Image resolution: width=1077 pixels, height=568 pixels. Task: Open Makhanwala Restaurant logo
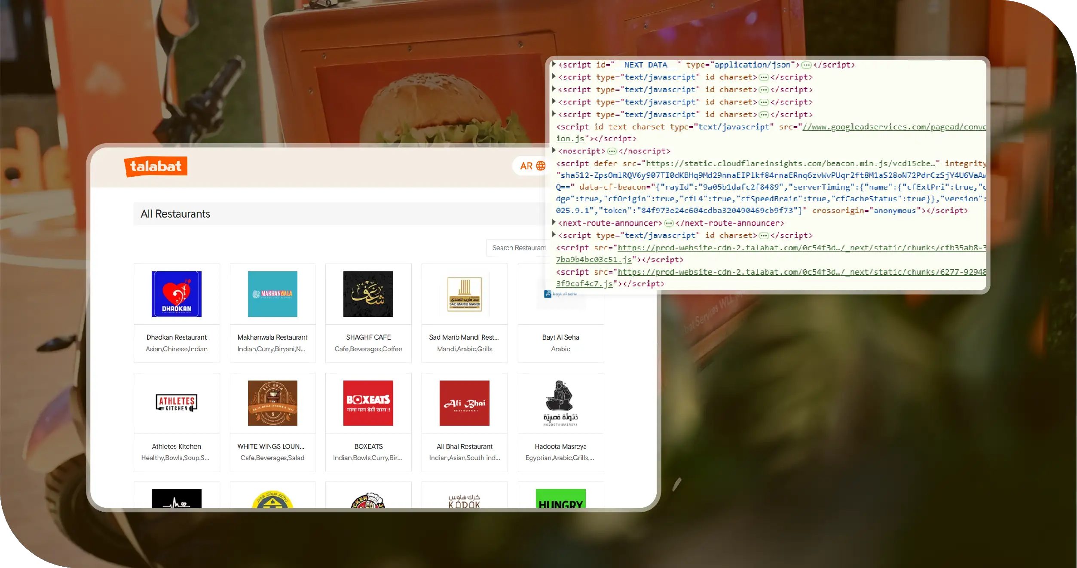[x=272, y=294]
